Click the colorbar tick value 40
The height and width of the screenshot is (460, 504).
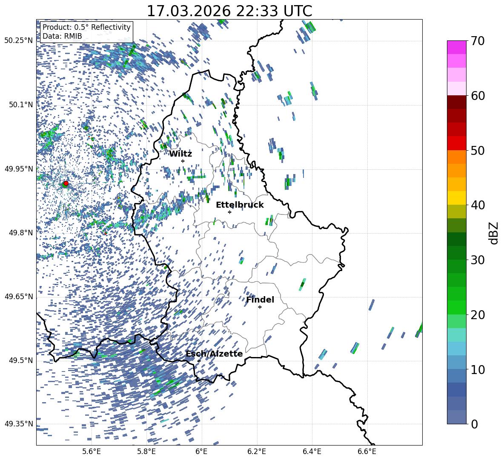[478, 205]
